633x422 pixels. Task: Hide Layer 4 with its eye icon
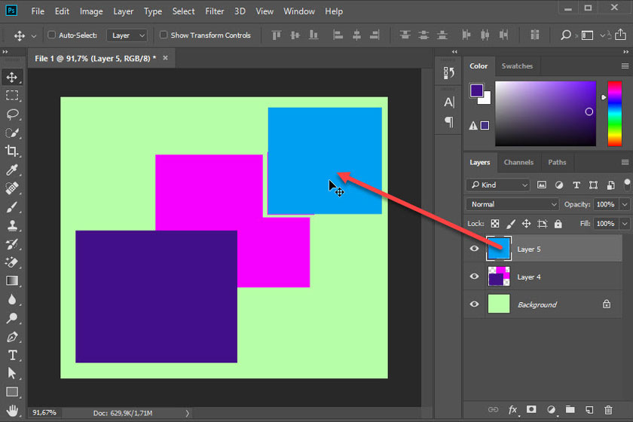coord(474,277)
